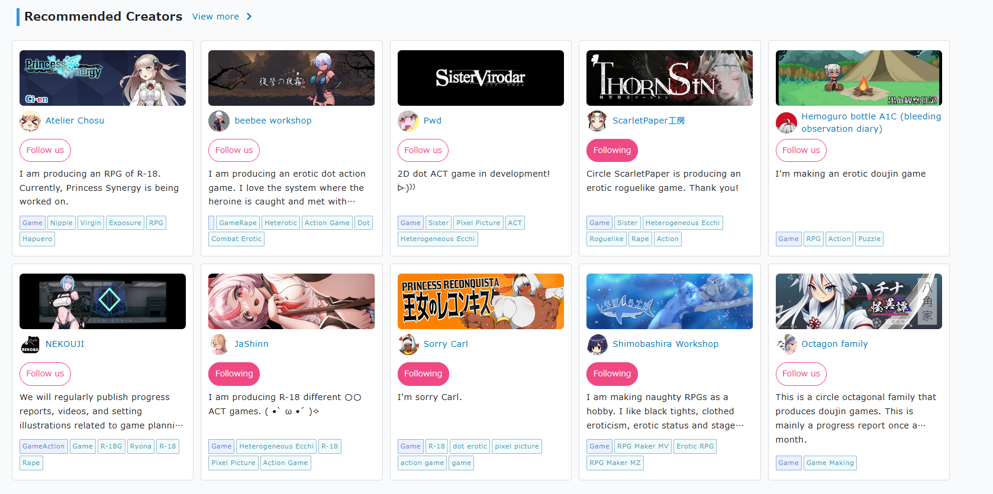The width and height of the screenshot is (993, 494).
Task: Toggle the Following button for Sorry Carl
Action: click(x=423, y=373)
